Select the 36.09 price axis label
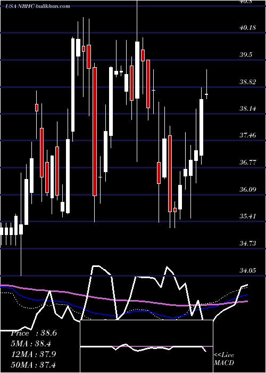266x373 pixels. click(x=248, y=190)
